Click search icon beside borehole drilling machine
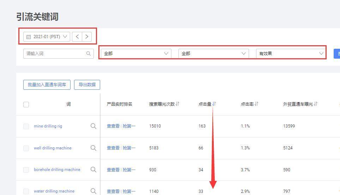The image size is (340, 195). pos(93,169)
